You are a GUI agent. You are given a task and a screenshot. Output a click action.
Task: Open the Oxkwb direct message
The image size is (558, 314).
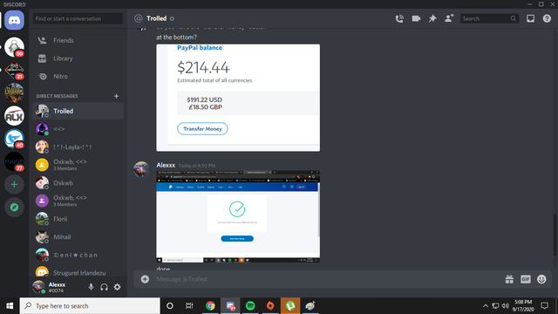[x=78, y=183]
